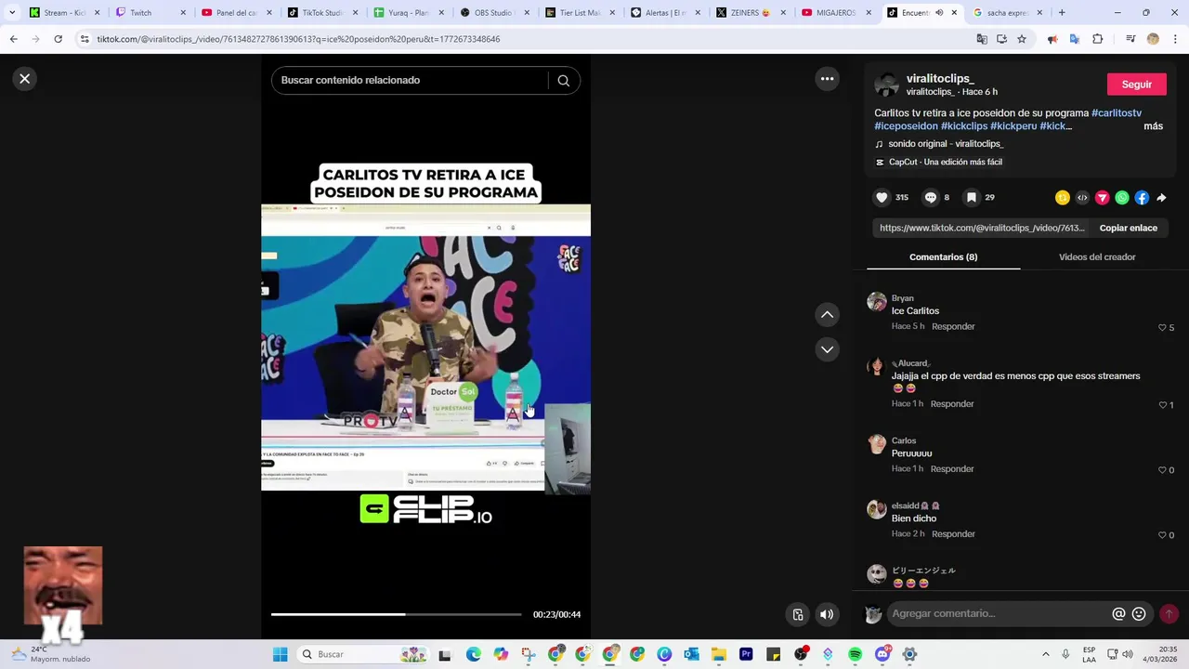Viewport: 1189px width, 669px height.
Task: Open the #kickperu hashtag link
Action: pos(1013,126)
